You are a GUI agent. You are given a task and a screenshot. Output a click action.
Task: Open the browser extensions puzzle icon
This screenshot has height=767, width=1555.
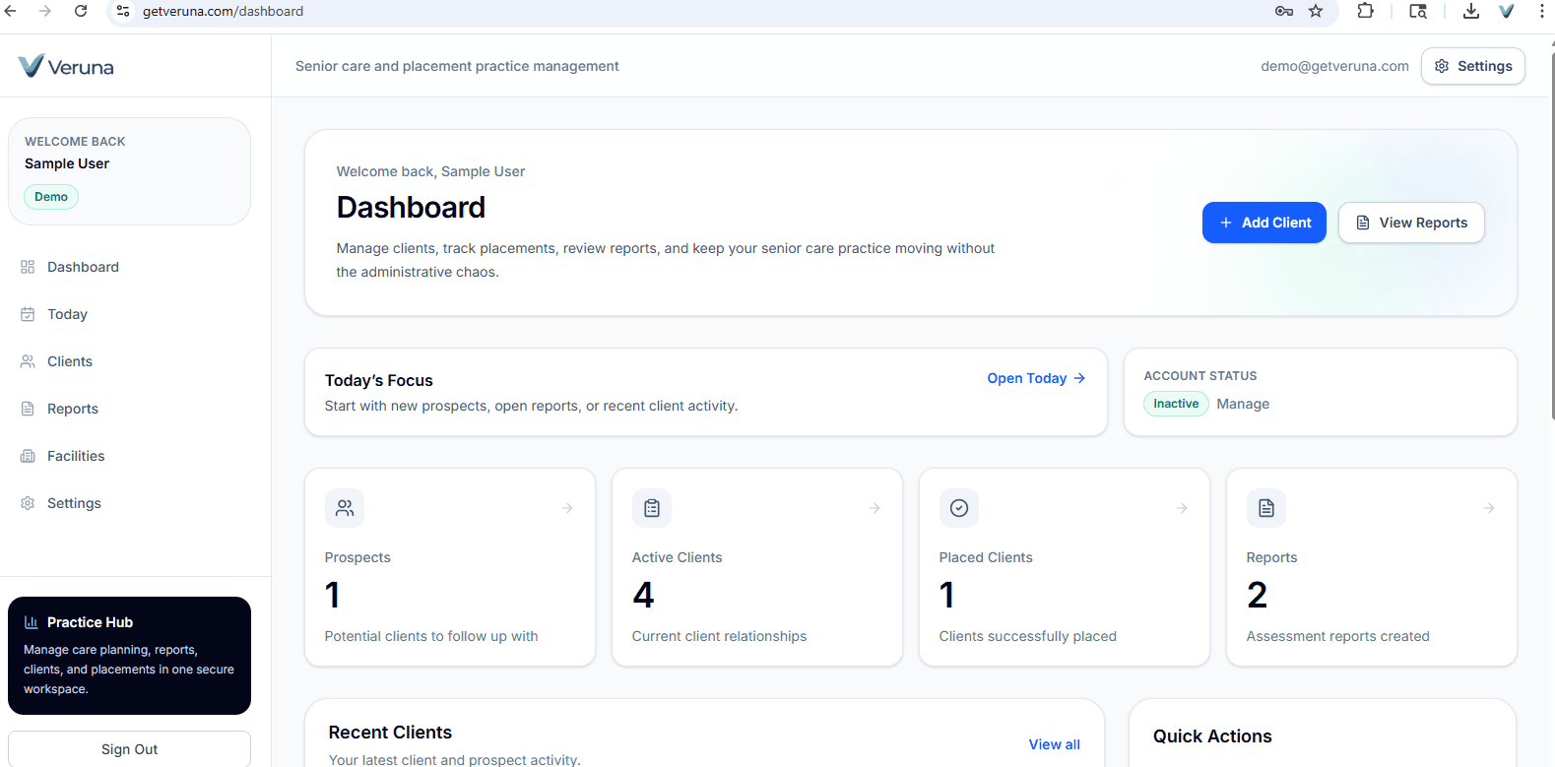point(1365,11)
